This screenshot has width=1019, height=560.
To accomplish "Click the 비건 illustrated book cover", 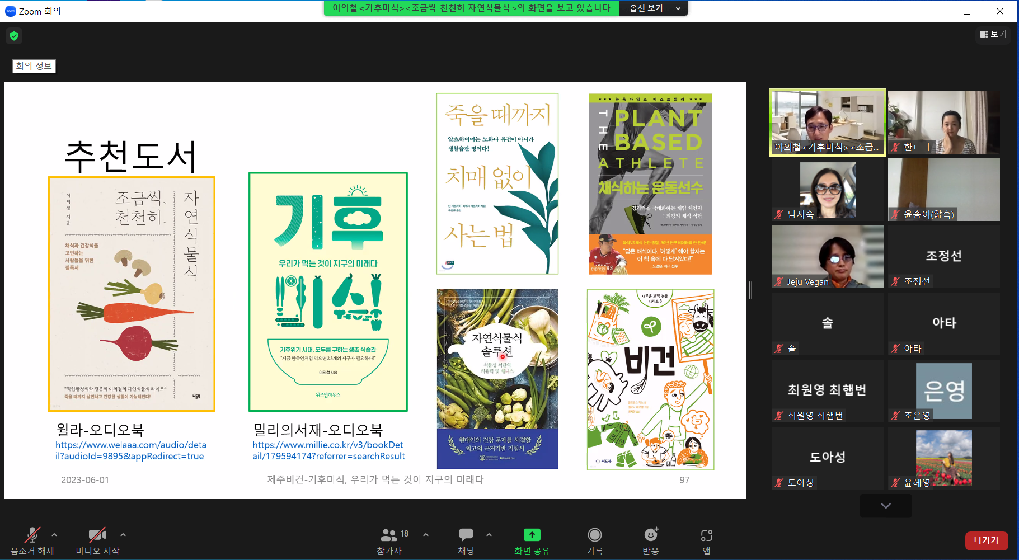I will pyautogui.click(x=650, y=379).
